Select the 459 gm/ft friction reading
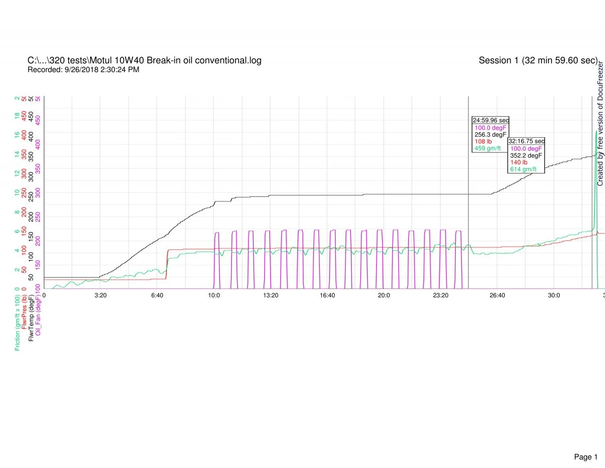The width and height of the screenshot is (605, 468). pos(488,148)
